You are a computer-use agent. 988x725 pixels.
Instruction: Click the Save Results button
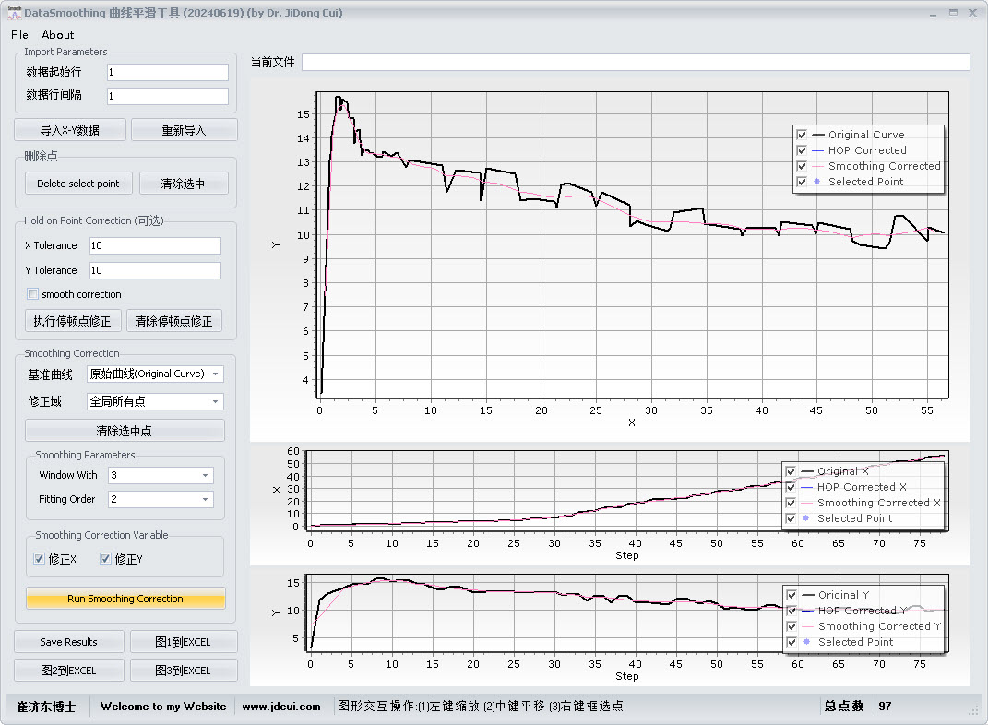pos(68,642)
